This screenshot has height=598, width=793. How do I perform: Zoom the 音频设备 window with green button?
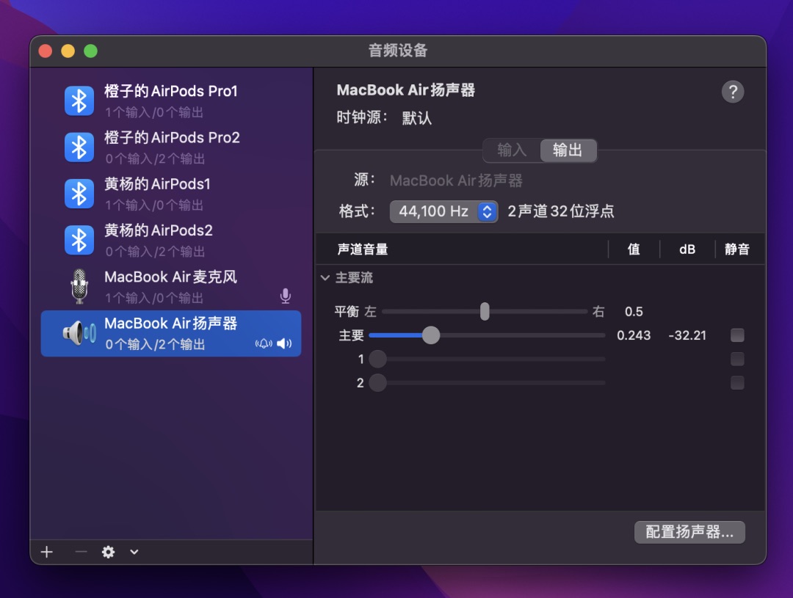tap(90, 51)
